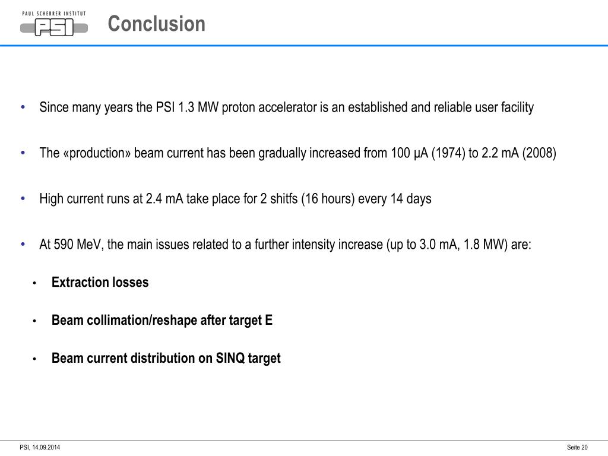608x456 pixels.
Task: Click the first bullet about PSI 1.3 MW accelerator
Action: [287, 107]
